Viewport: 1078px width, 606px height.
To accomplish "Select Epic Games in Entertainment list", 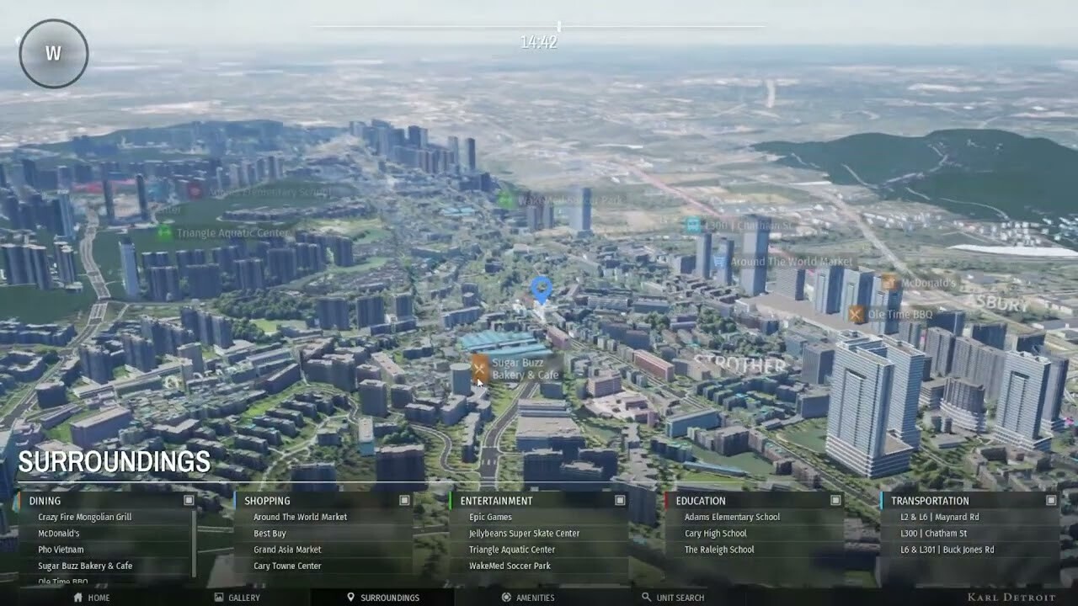I will coord(491,517).
